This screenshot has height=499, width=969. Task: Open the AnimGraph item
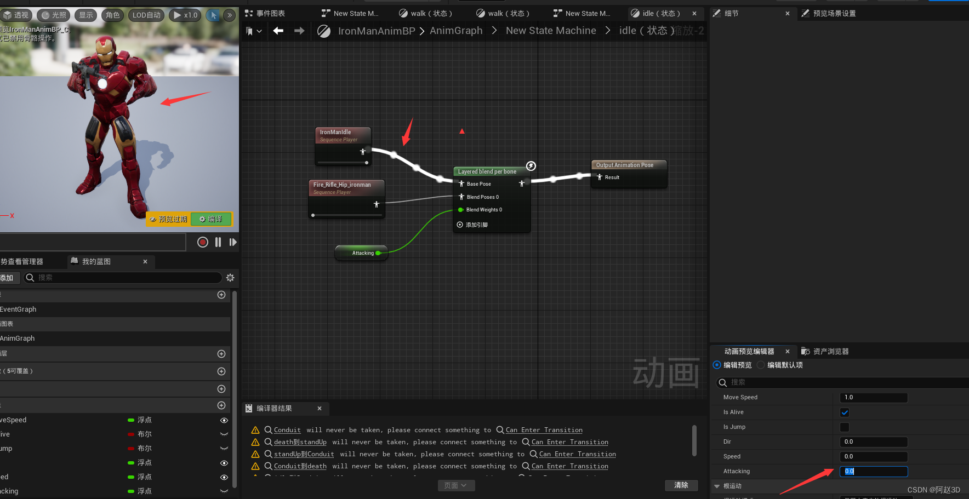point(17,339)
